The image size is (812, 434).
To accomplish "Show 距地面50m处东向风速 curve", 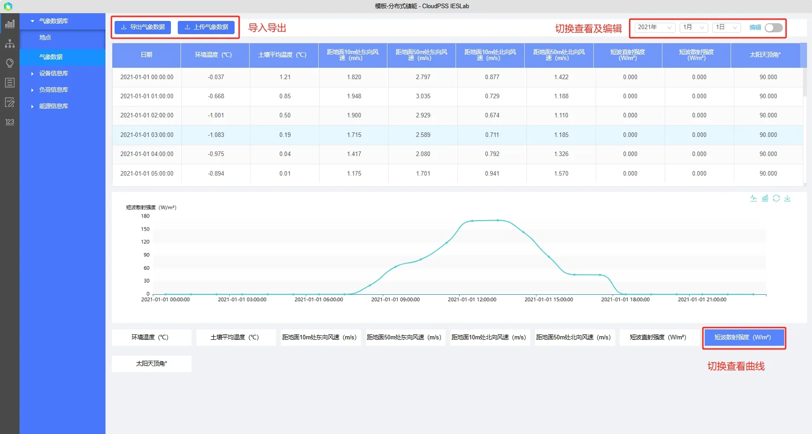I will tap(406, 338).
